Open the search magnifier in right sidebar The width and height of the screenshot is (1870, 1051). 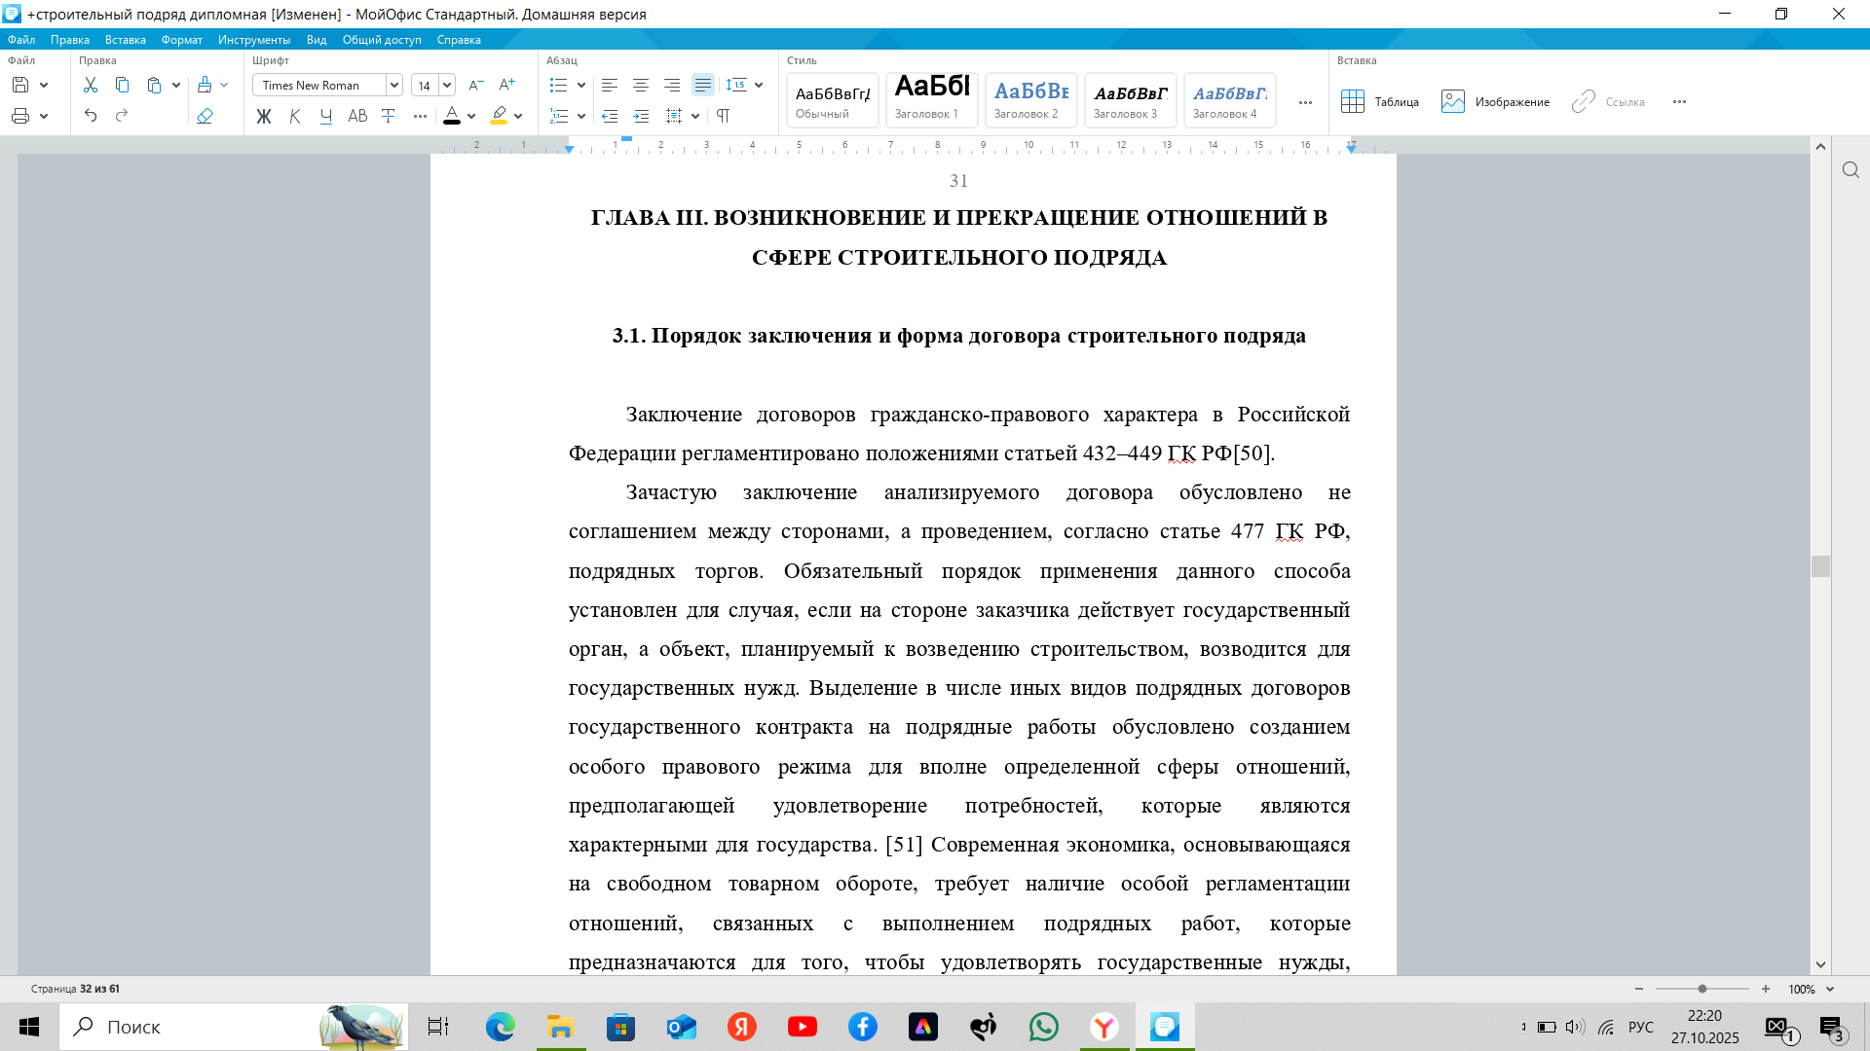click(x=1851, y=170)
